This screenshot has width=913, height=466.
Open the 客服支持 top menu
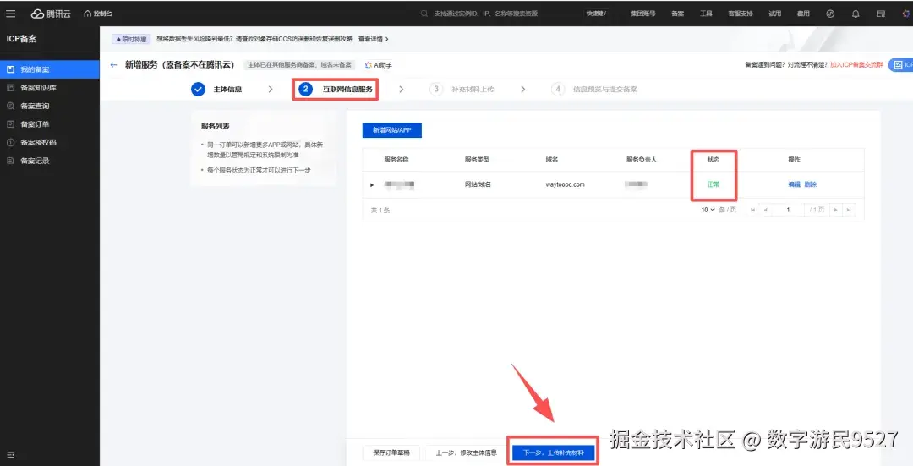point(740,14)
